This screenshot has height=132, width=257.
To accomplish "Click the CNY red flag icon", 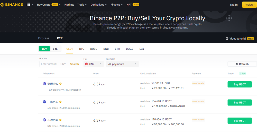I will coord(86,64).
